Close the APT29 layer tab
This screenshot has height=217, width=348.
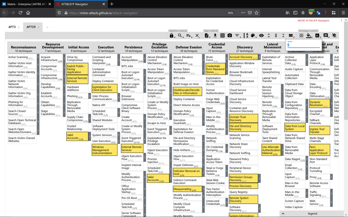pyautogui.click(x=39, y=27)
